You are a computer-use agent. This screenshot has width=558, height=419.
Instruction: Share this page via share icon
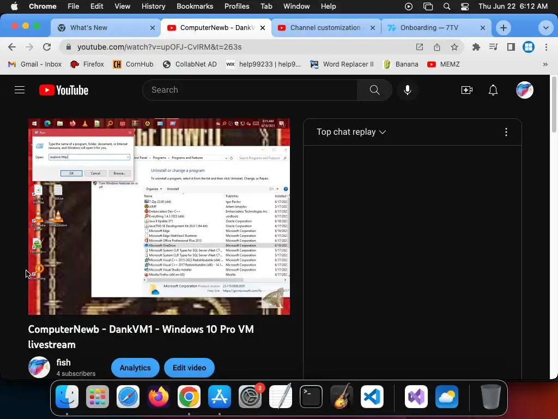point(437,47)
